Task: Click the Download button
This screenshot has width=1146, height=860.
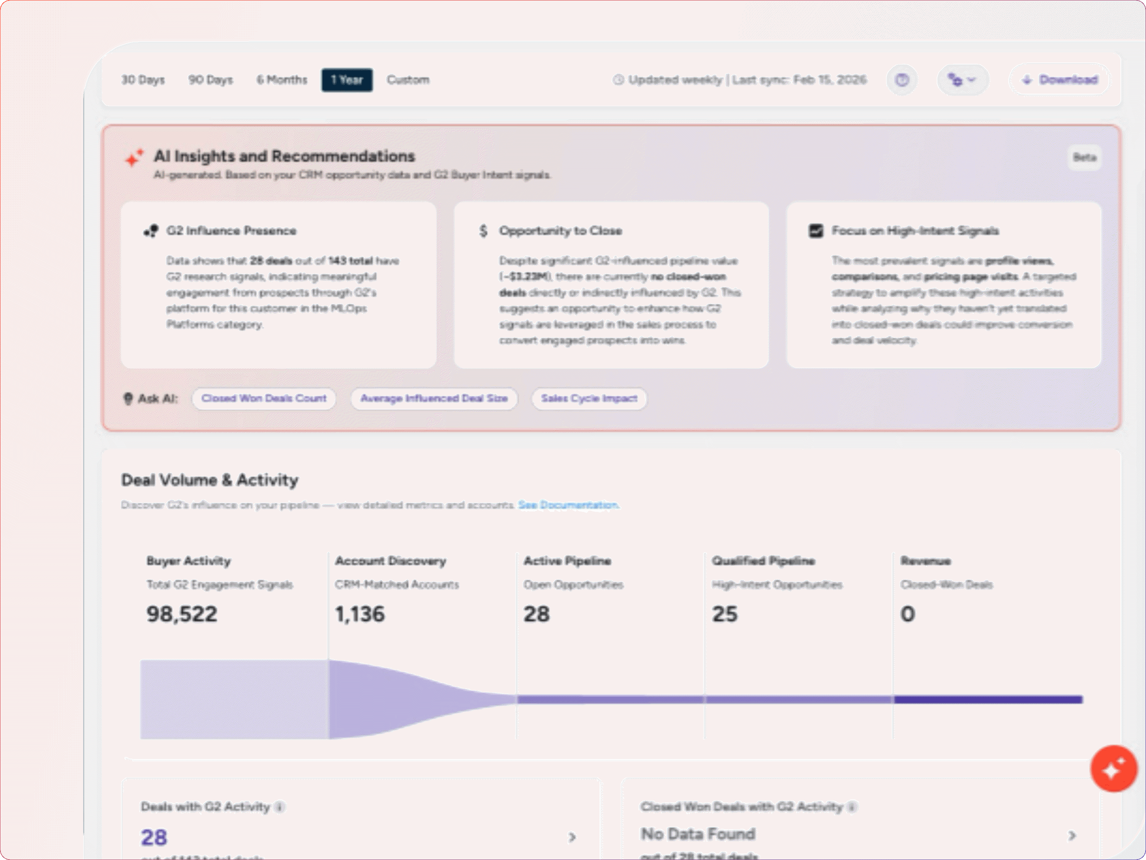Action: [x=1058, y=80]
